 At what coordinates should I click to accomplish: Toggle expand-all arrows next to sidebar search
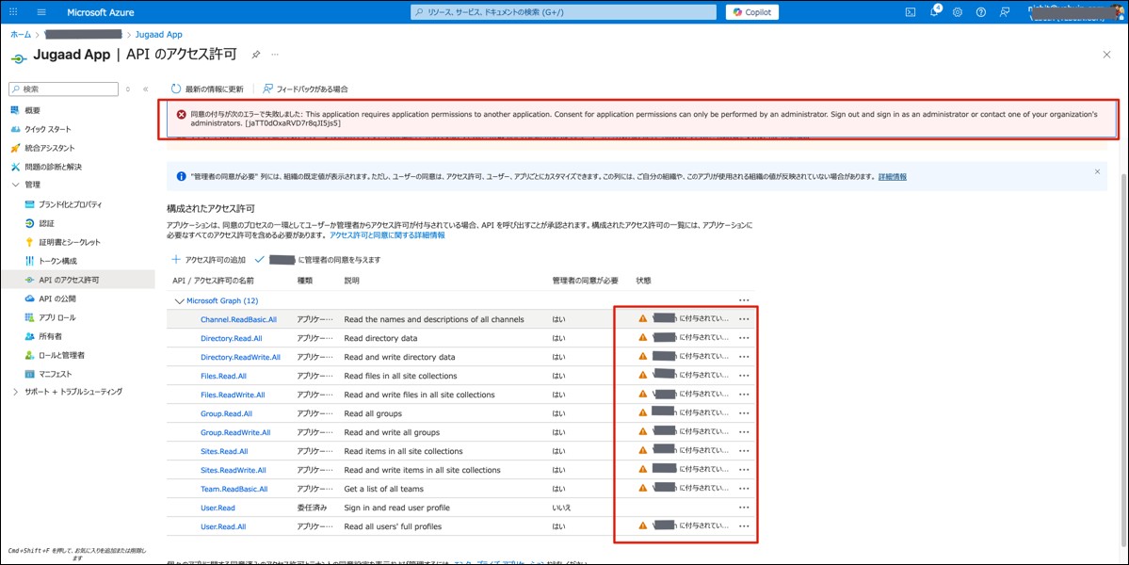click(128, 89)
